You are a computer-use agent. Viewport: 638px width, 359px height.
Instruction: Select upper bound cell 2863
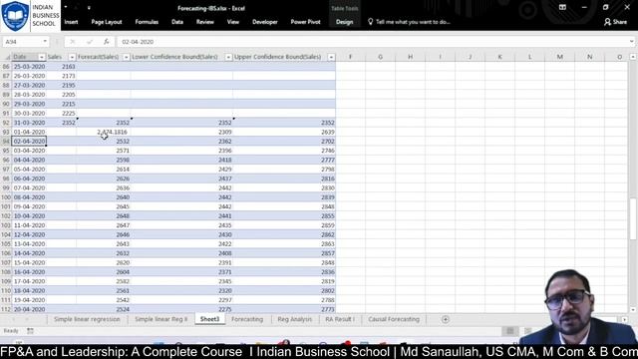pyautogui.click(x=284, y=244)
